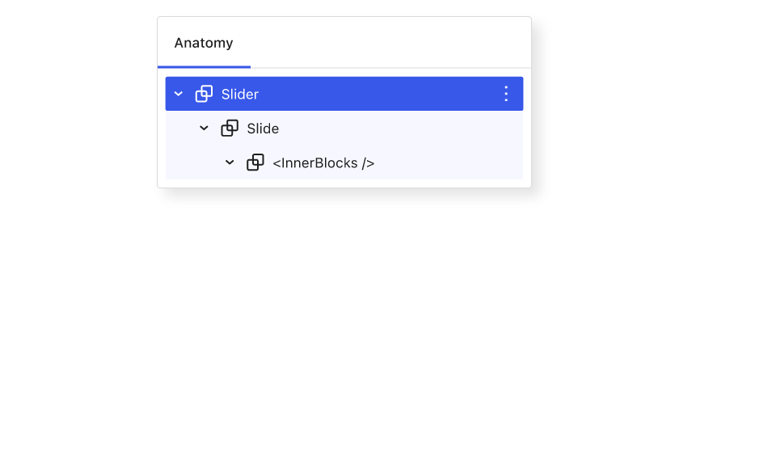Click the InnerBlocks block icon
Image resolution: width=768 pixels, height=456 pixels.
pyautogui.click(x=255, y=163)
